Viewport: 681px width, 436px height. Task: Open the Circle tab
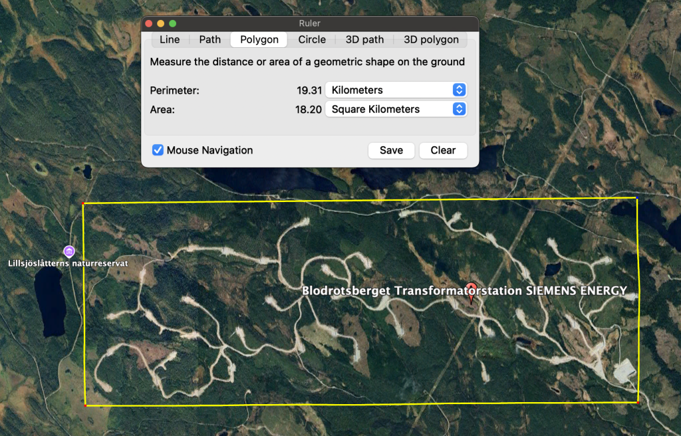click(312, 39)
